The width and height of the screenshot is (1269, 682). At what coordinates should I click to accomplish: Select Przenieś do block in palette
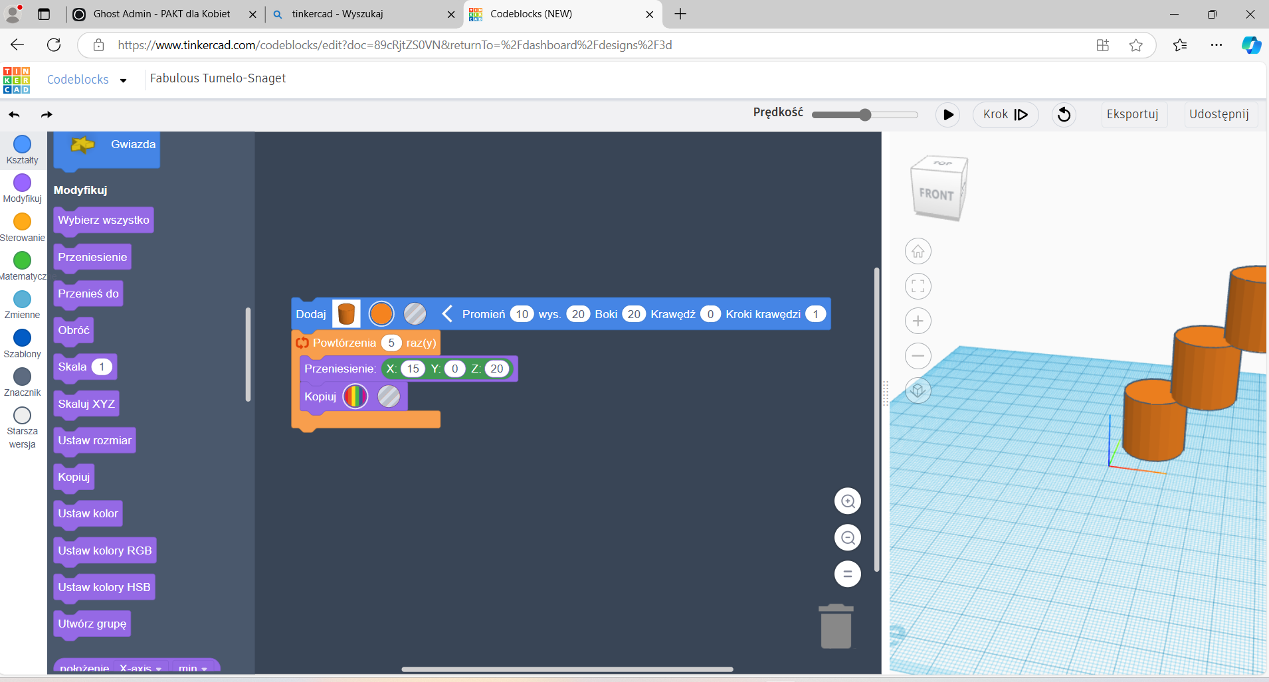coord(88,294)
